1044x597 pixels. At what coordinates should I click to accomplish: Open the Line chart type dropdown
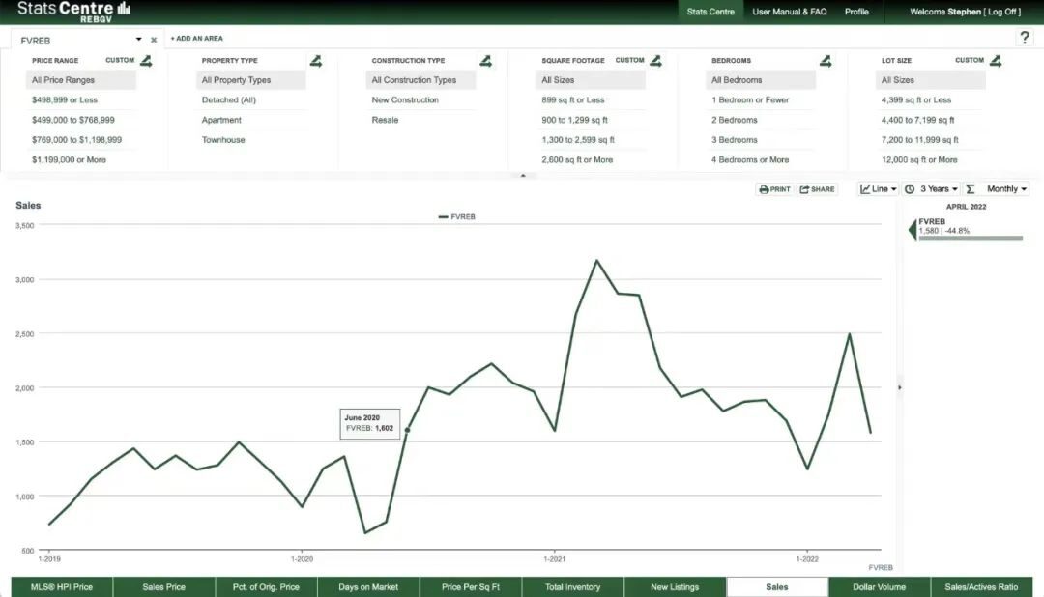click(x=878, y=189)
